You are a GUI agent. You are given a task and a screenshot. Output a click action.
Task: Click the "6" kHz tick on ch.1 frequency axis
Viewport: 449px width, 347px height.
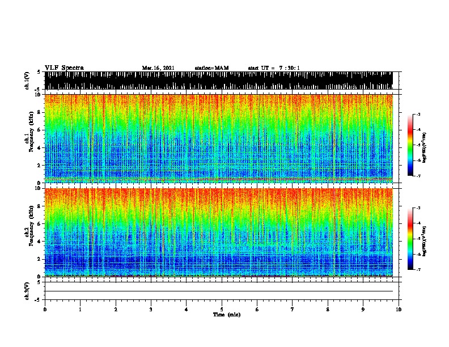click(x=39, y=130)
